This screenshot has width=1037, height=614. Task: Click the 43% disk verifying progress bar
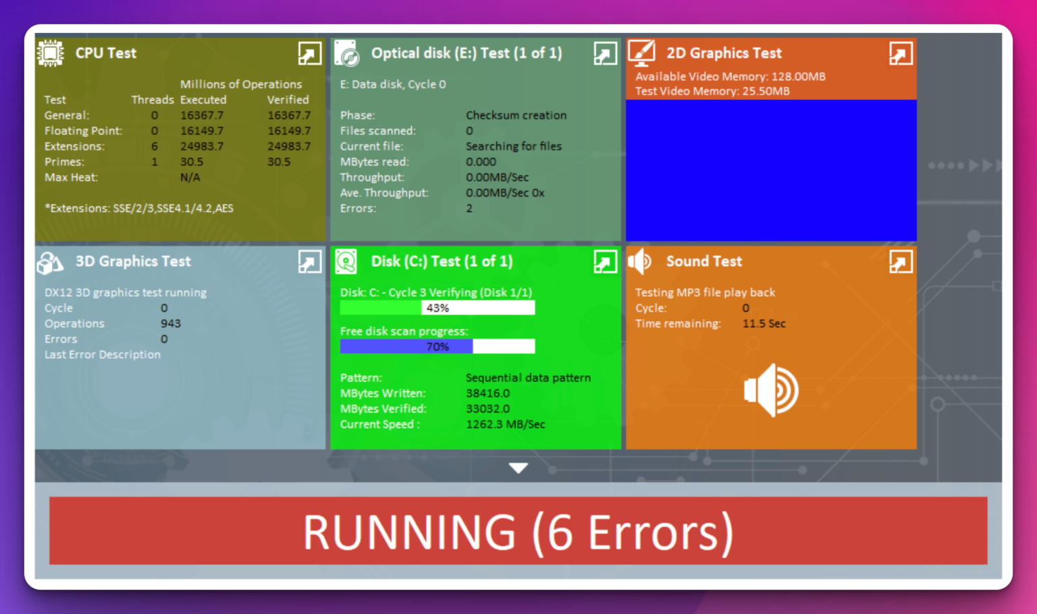(x=437, y=308)
